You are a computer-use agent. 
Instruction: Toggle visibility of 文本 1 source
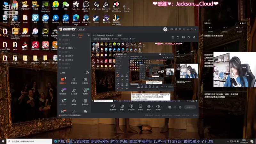click(60, 56)
